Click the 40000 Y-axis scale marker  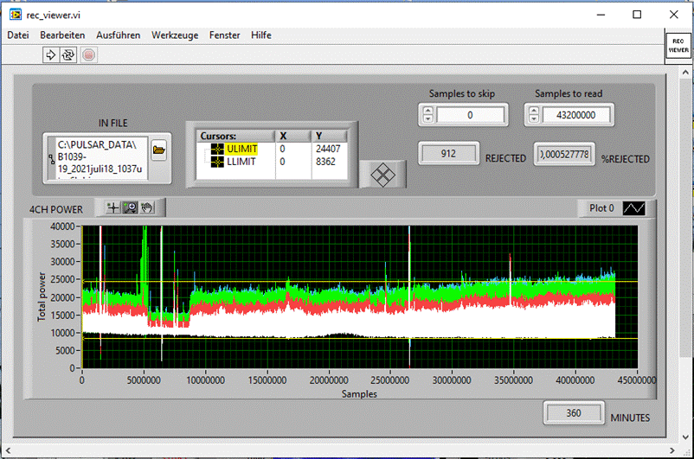point(63,226)
